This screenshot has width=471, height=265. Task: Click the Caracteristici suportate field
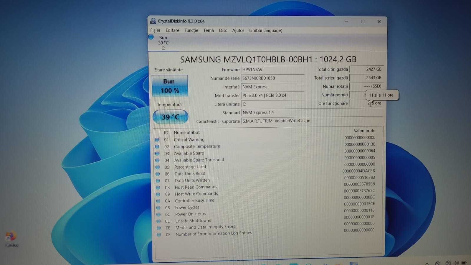tap(312, 121)
